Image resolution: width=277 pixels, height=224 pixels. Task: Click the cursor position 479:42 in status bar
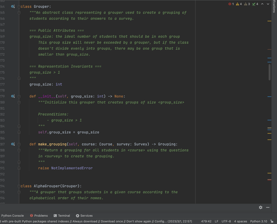(206, 221)
